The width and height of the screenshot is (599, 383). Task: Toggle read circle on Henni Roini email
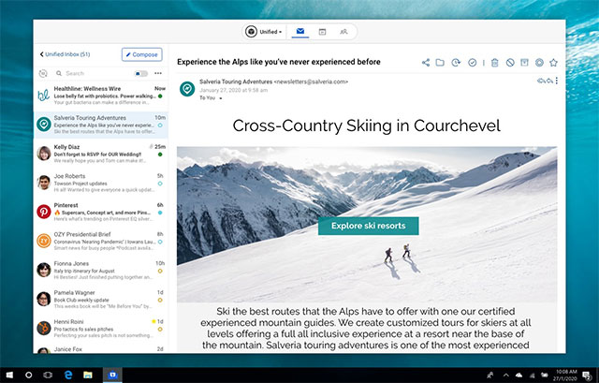[160, 329]
